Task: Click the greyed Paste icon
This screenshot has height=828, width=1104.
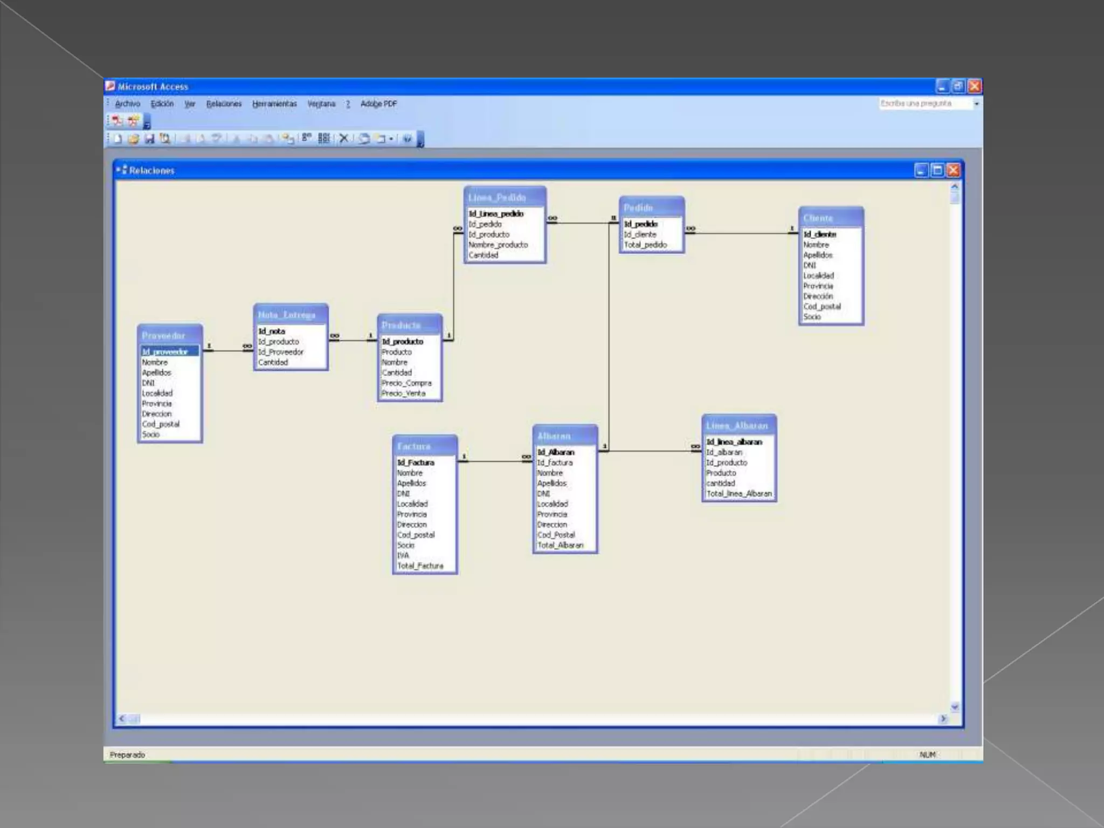Action: click(269, 139)
